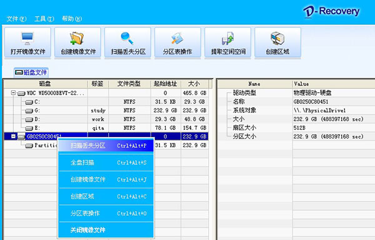Open the 工具(T) menu
The height and width of the screenshot is (240, 375).
tap(44, 19)
